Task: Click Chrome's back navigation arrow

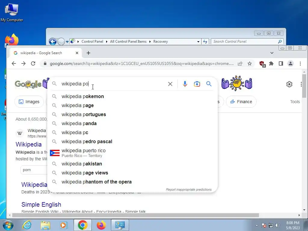Action: [14, 63]
